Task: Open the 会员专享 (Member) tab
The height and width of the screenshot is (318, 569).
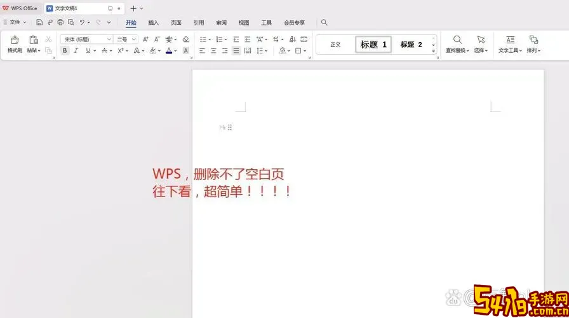Action: (x=294, y=22)
